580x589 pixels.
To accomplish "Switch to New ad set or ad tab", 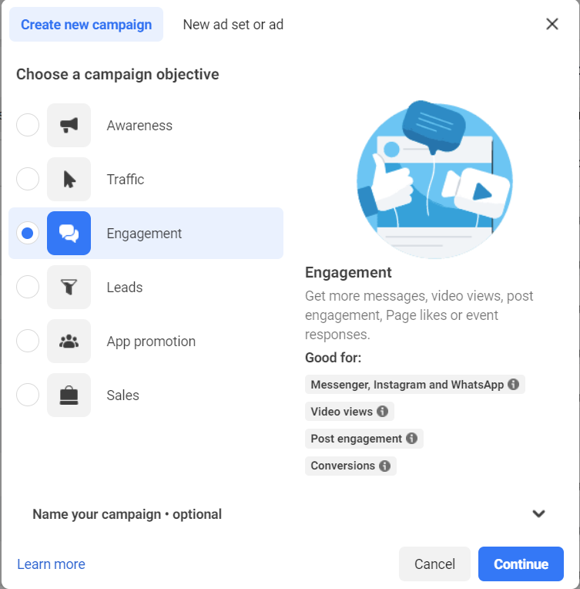I will tap(233, 25).
